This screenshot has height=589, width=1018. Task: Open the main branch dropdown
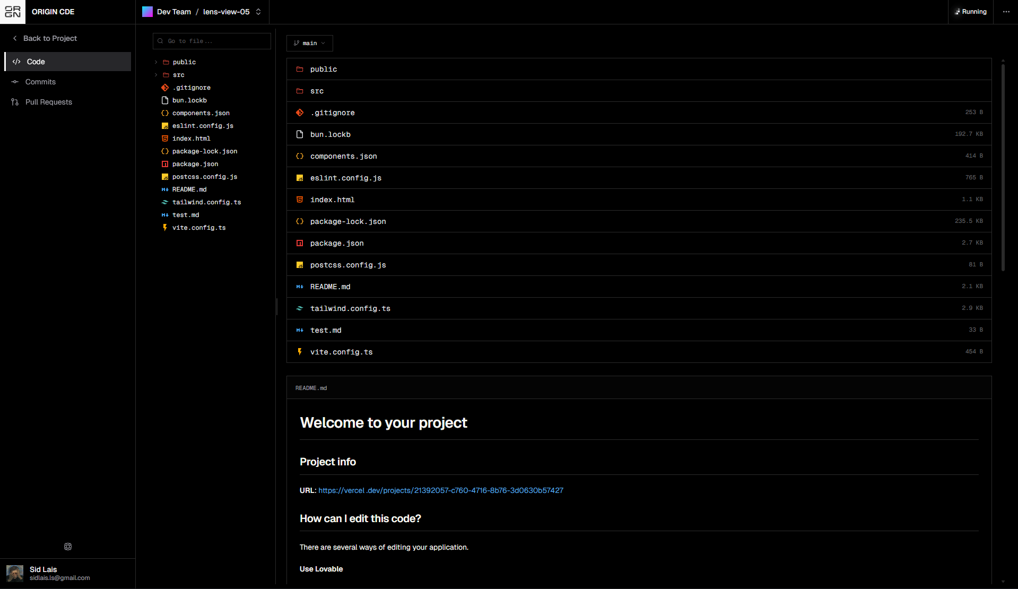click(309, 43)
